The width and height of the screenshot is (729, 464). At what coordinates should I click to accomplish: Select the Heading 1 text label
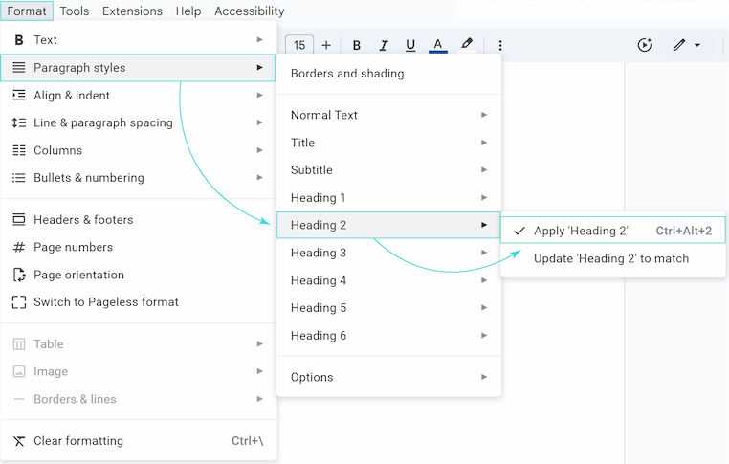pyautogui.click(x=318, y=198)
